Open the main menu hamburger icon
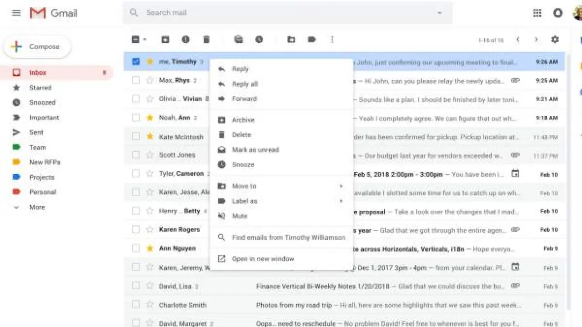Viewport: 582px width, 327px height. pyautogui.click(x=16, y=13)
